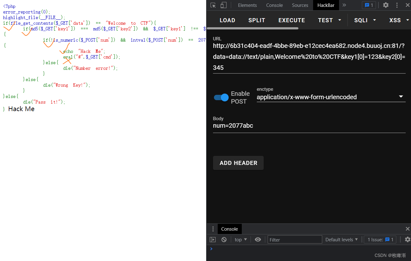Open the Default levels dropdown

(341, 240)
